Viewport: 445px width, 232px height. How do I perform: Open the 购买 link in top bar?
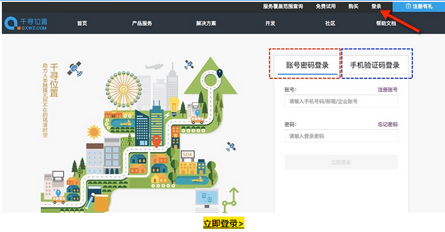pos(353,6)
